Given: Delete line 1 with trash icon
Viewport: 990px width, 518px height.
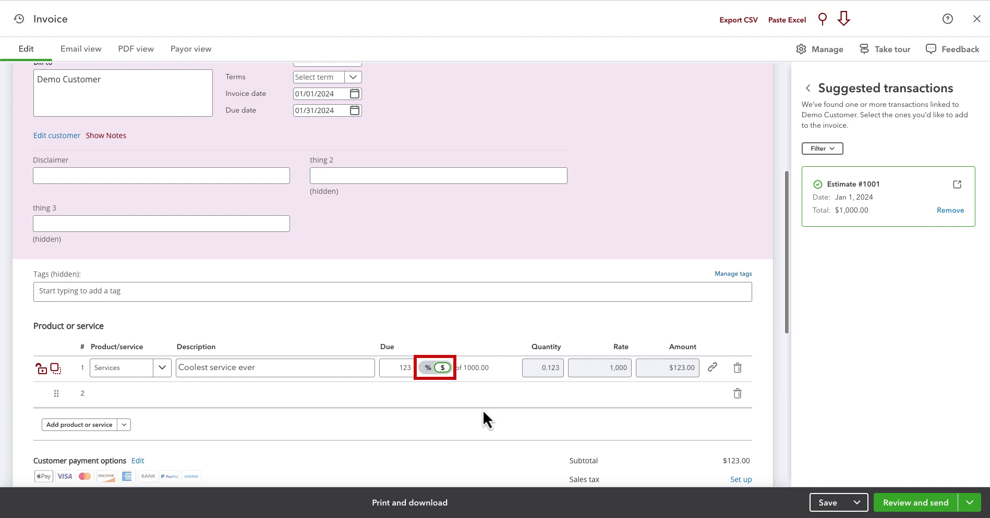Looking at the screenshot, I should click(738, 368).
